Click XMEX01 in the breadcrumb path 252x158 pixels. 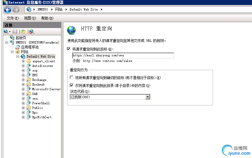point(43,9)
